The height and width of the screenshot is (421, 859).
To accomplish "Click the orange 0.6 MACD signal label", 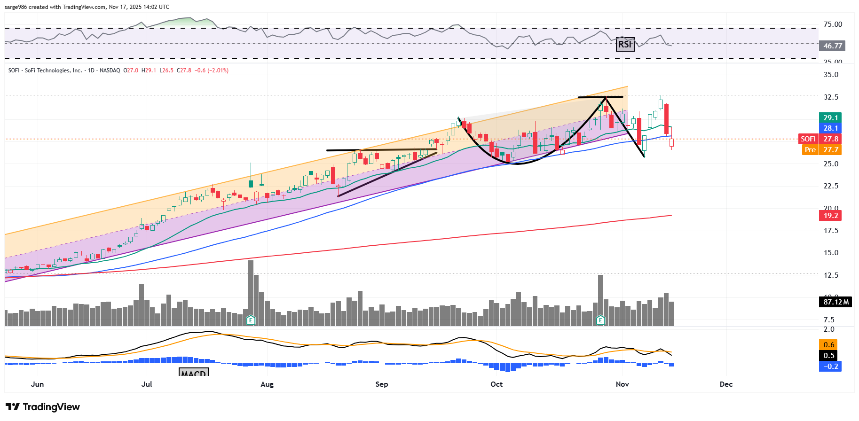I will (828, 345).
